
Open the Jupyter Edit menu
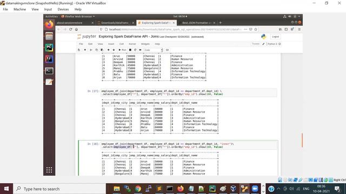(x=90, y=44)
